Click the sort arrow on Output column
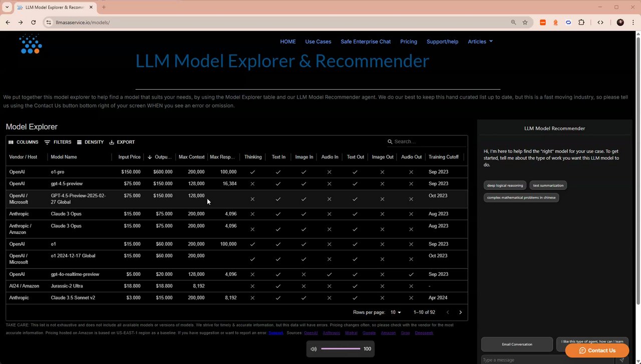 click(x=150, y=157)
